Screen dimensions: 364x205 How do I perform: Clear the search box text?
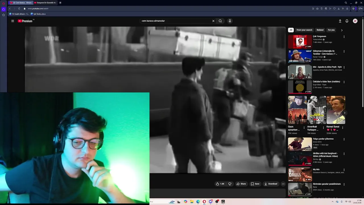213,21
